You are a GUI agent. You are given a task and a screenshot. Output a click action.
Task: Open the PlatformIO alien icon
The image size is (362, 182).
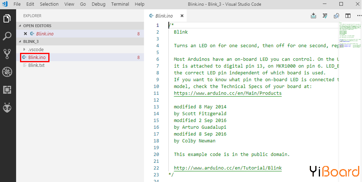(x=7, y=108)
